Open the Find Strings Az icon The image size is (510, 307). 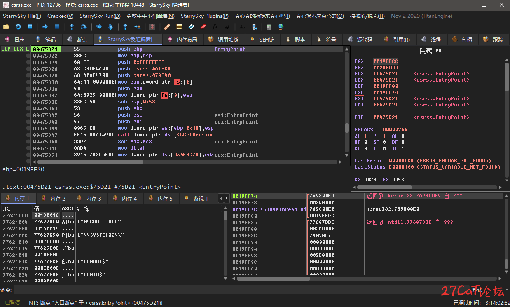click(242, 27)
